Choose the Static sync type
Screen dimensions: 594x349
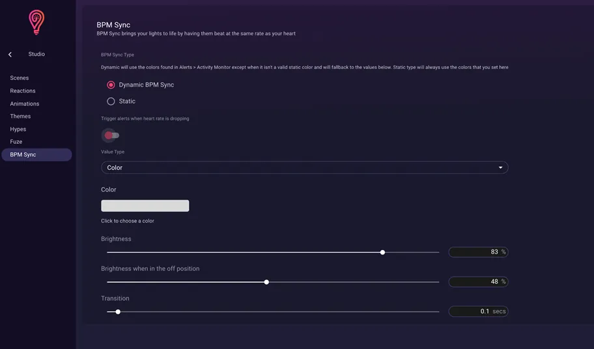[x=111, y=102]
